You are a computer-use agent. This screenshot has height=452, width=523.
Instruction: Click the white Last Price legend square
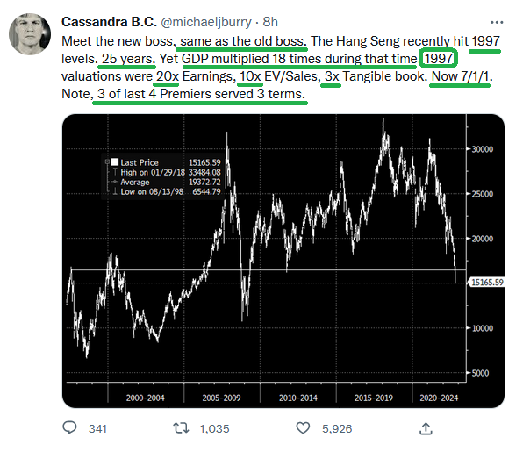(x=115, y=162)
